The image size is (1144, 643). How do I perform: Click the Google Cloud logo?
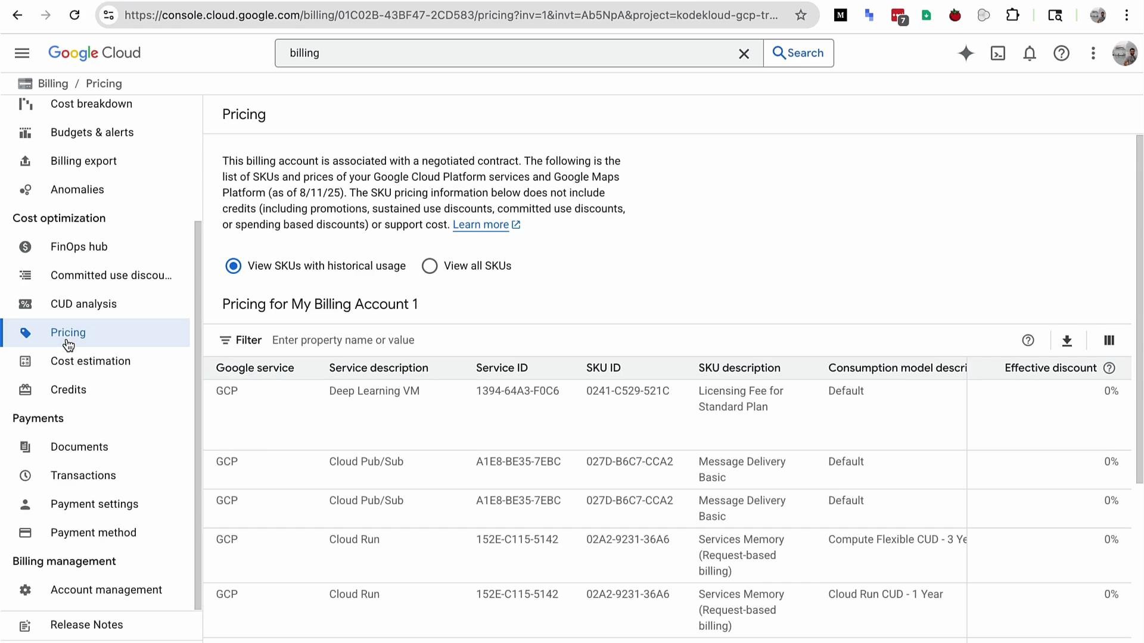(x=94, y=53)
